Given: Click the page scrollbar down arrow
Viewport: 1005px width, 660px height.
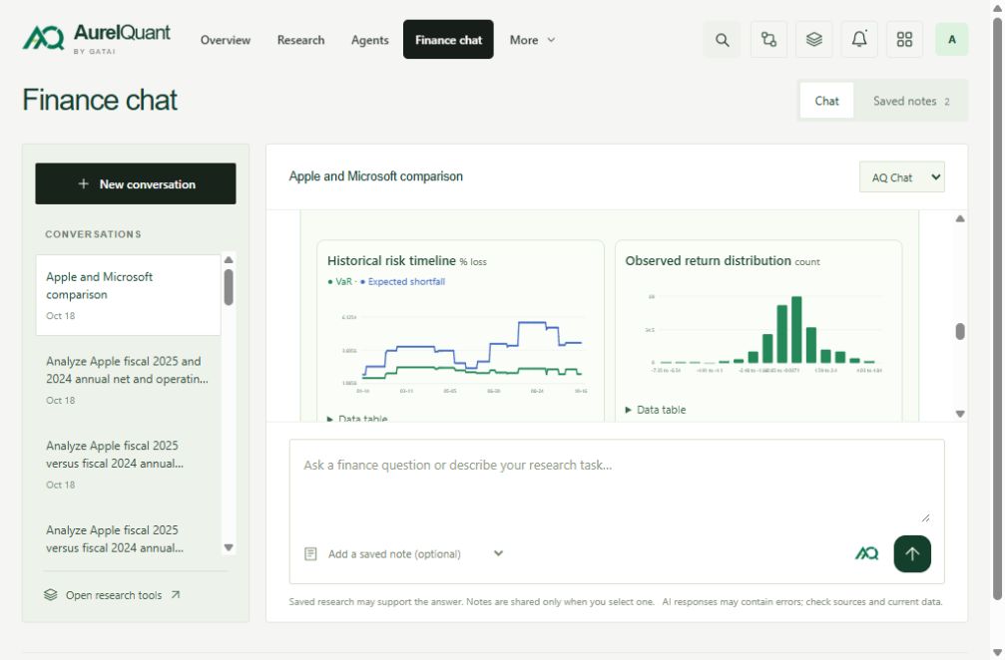Looking at the screenshot, I should click(997, 653).
